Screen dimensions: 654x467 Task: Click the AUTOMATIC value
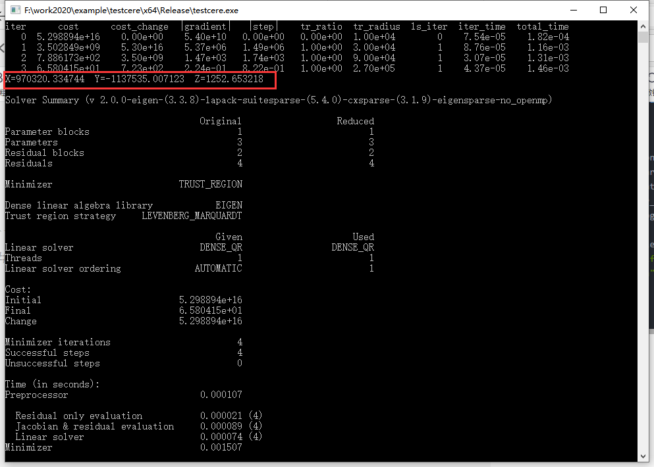point(218,269)
